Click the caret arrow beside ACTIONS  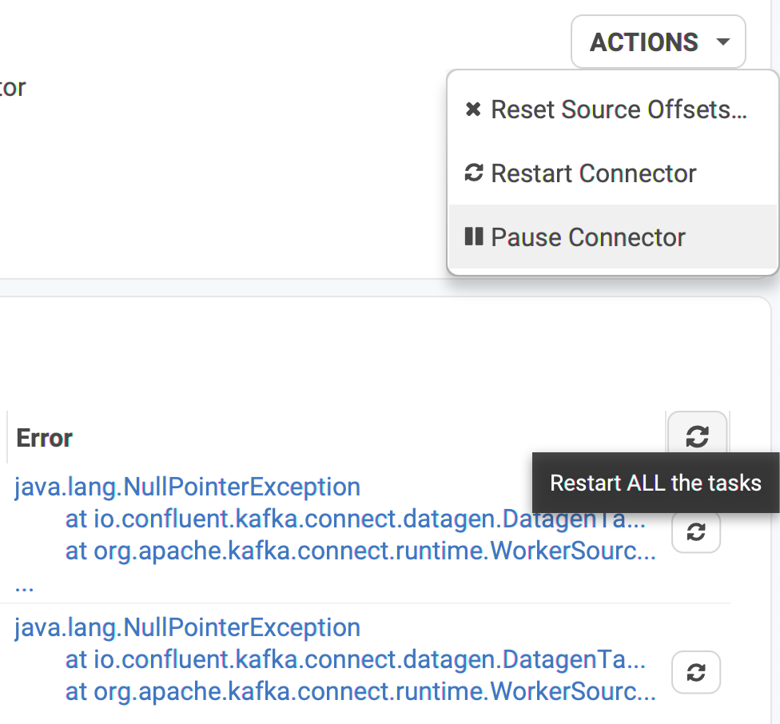click(x=722, y=42)
